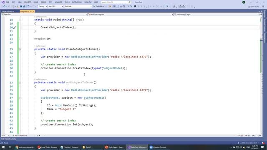
Task: Open the Any CPU platform dropdown
Action: click(x=55, y=7)
